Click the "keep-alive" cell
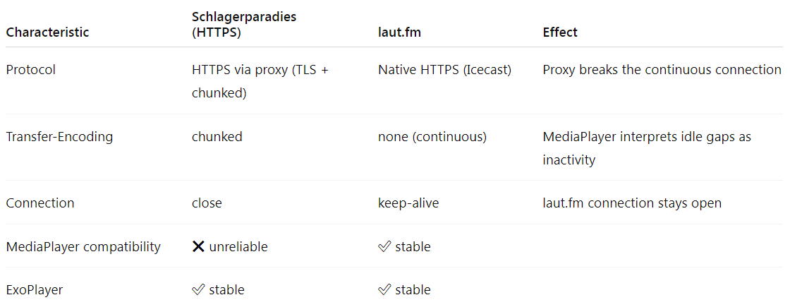Screen dimensions: 790x307 point(408,203)
